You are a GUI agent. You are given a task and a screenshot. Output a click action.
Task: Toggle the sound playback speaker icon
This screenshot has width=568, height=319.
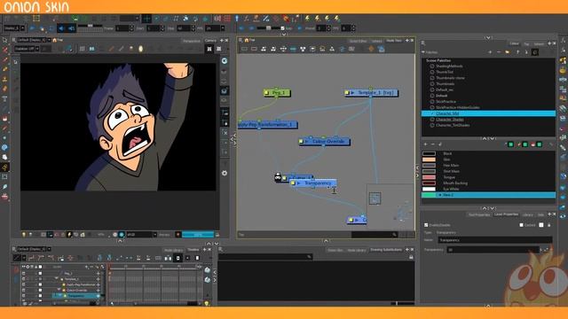[61, 28]
